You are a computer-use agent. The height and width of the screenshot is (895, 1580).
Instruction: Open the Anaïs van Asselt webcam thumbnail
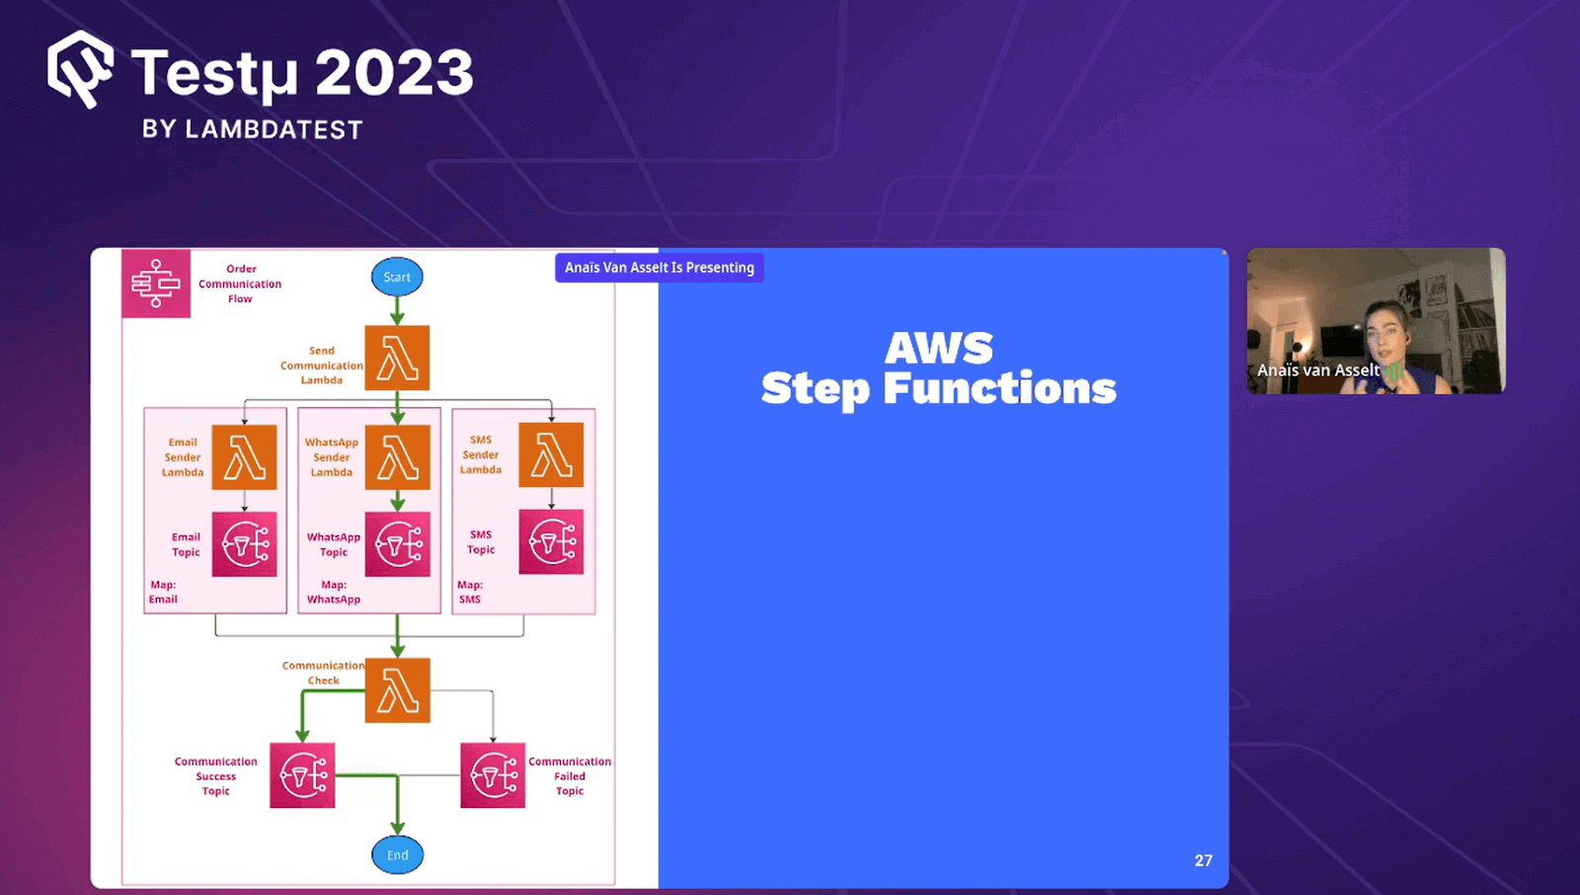coord(1376,321)
